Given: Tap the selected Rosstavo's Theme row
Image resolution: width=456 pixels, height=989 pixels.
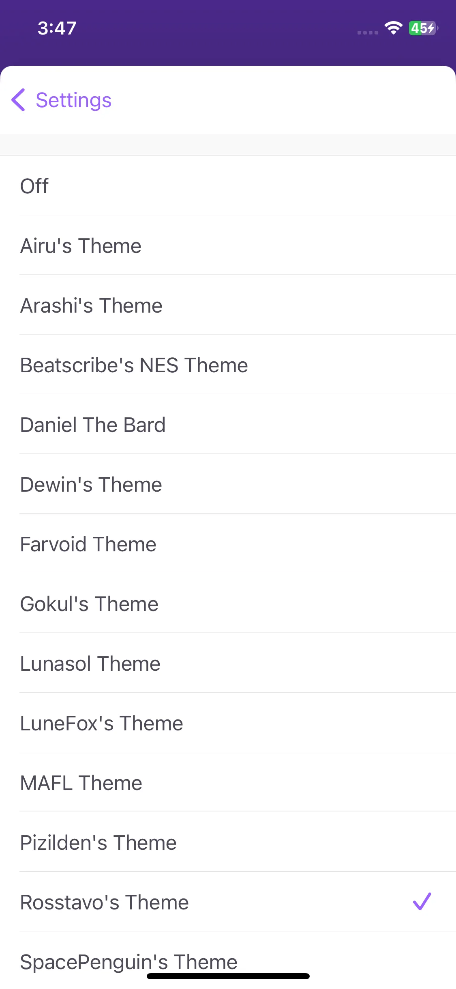Looking at the screenshot, I should (228, 902).
